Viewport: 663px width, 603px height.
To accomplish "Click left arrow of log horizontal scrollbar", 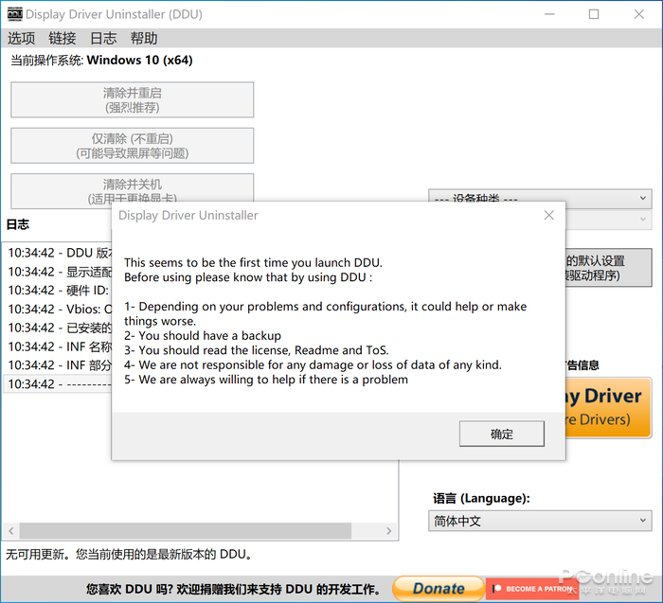I will (9, 531).
